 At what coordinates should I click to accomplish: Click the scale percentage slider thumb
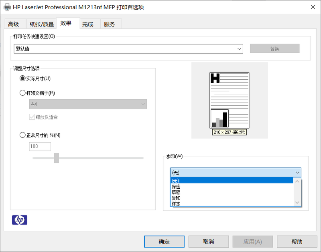pos(56,158)
